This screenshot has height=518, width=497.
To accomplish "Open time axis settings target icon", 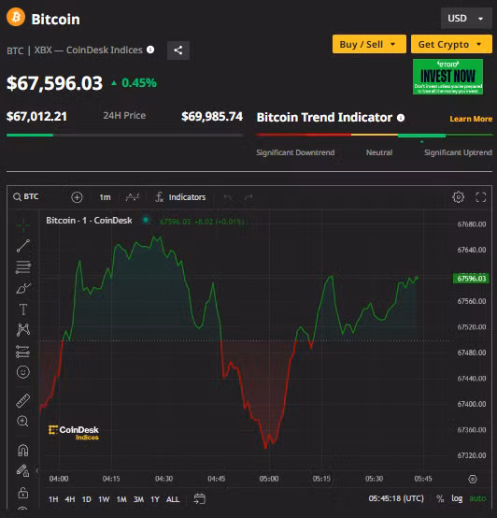I will tap(473, 479).
